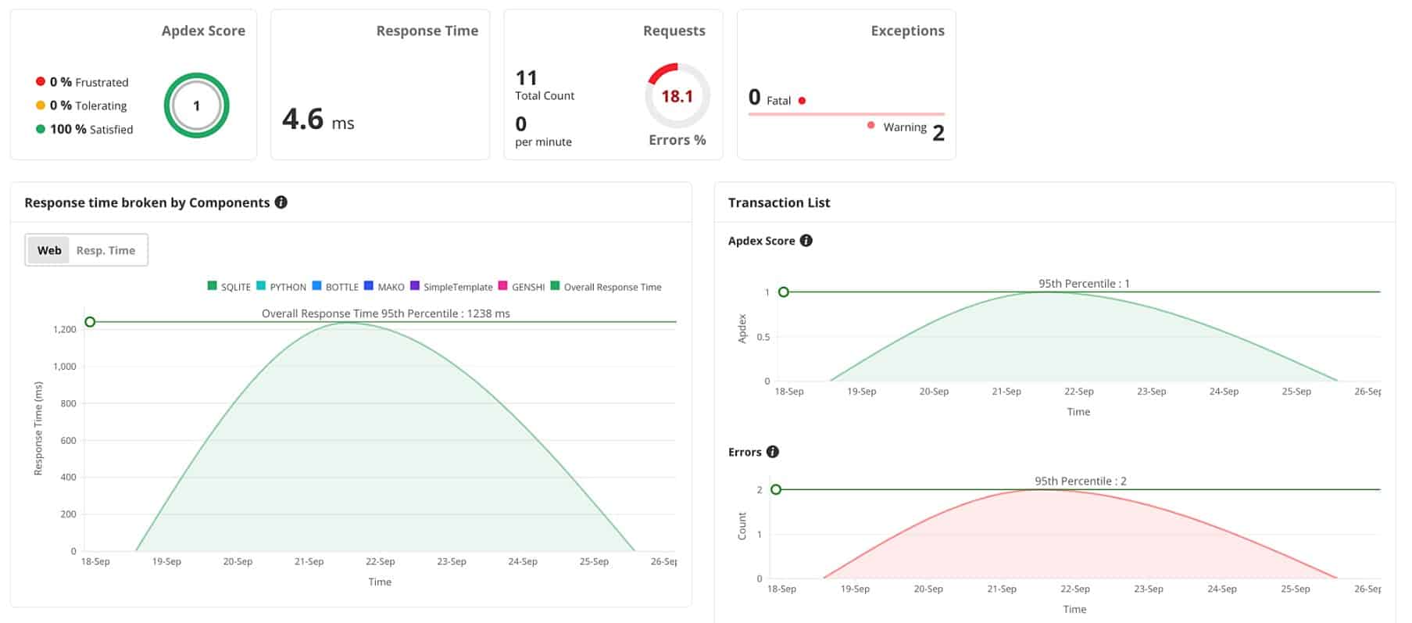Click the 22-Sep tick on response time chart
Viewport: 1412px width, 623px height.
point(381,561)
